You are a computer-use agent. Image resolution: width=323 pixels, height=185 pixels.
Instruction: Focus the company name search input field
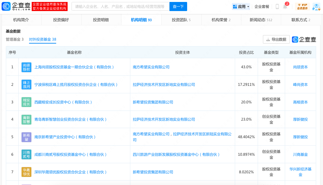pyautogui.click(x=120, y=7)
